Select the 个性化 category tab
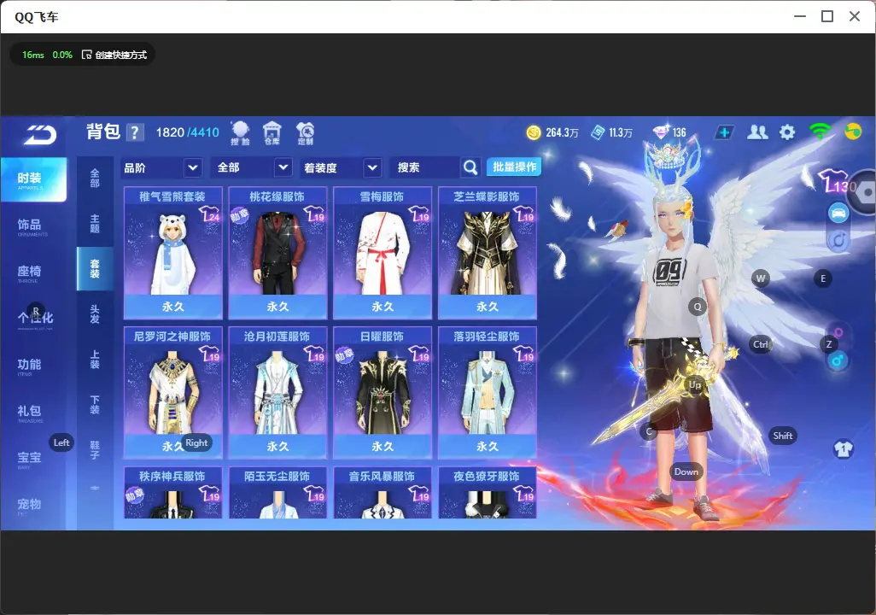876x615 pixels. [x=35, y=318]
